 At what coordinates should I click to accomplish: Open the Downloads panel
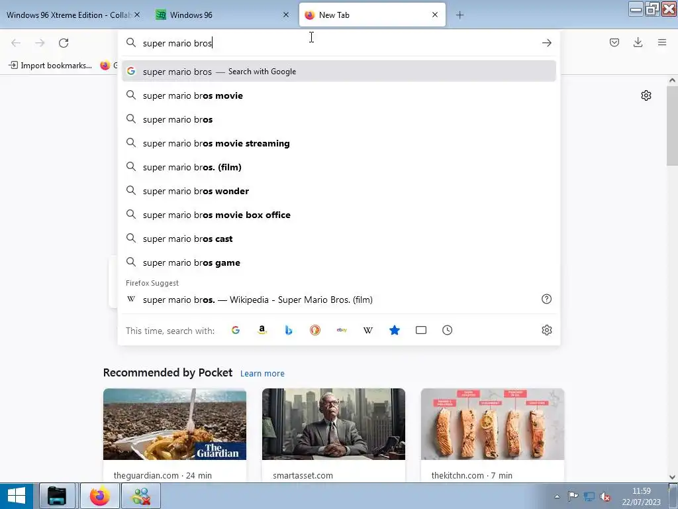[638, 42]
